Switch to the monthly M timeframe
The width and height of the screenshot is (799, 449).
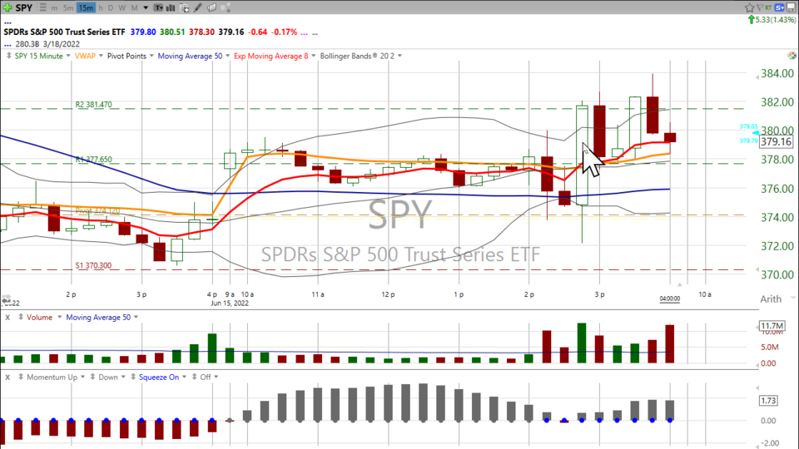pos(135,7)
